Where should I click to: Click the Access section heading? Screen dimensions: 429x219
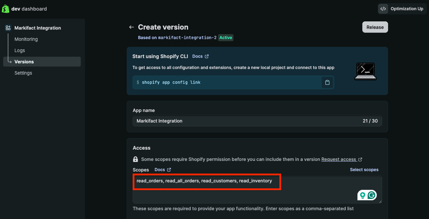point(141,148)
